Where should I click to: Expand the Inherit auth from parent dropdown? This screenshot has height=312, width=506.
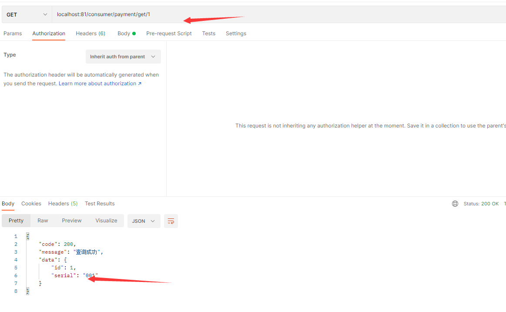click(x=123, y=57)
